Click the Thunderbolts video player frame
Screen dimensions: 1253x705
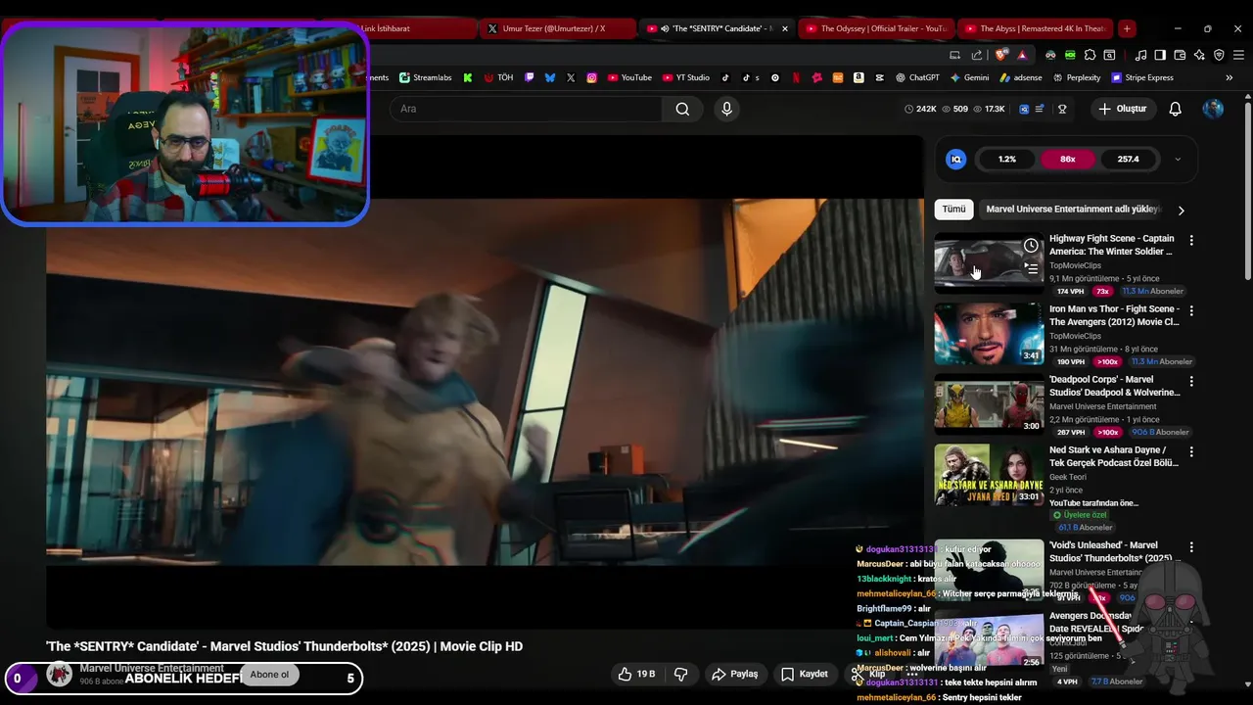(x=485, y=382)
